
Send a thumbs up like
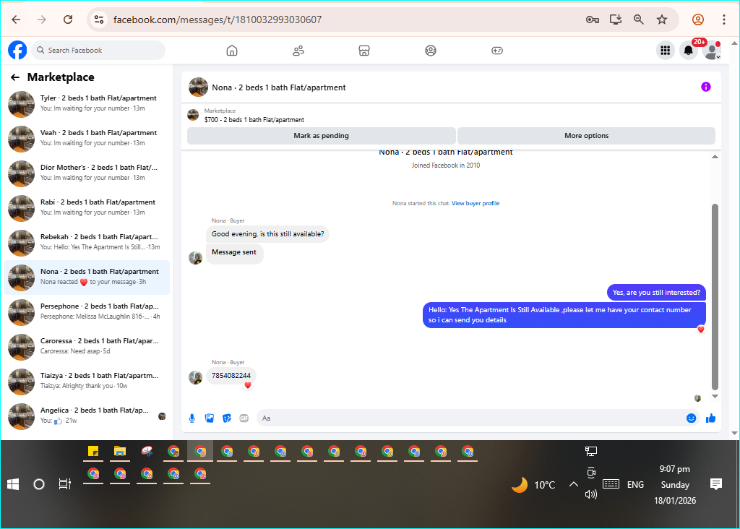(711, 418)
